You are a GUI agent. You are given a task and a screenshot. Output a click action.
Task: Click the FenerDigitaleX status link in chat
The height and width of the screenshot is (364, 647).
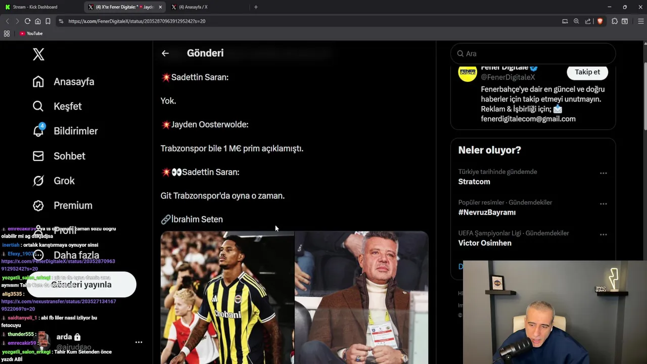[58, 265]
